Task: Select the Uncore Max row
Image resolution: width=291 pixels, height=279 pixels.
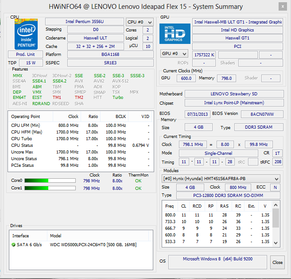Action: click(x=81, y=152)
